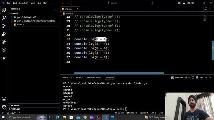The width and height of the screenshot is (214, 120).
Task: Toggle the secondary side bar layout icon
Action: pos(188,3)
